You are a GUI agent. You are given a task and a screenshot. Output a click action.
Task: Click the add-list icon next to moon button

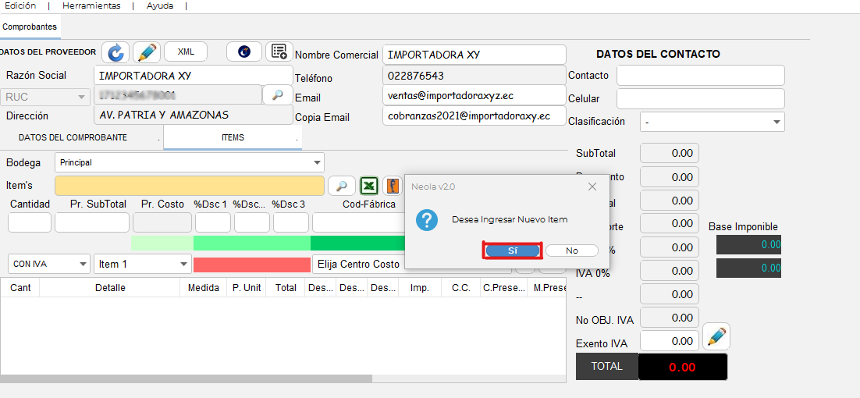click(x=279, y=52)
